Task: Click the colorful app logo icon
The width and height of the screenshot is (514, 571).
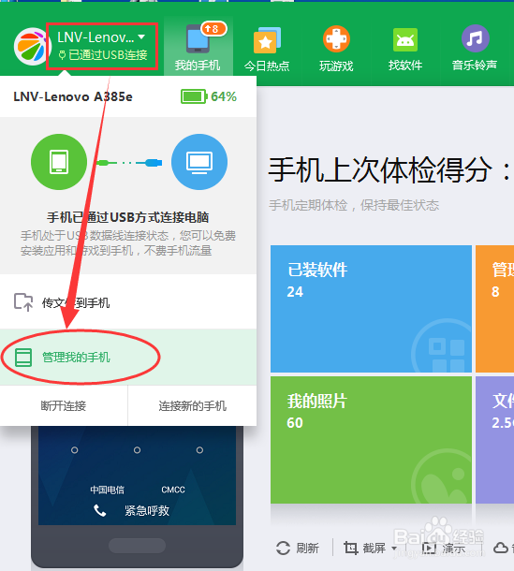Action: point(31,46)
